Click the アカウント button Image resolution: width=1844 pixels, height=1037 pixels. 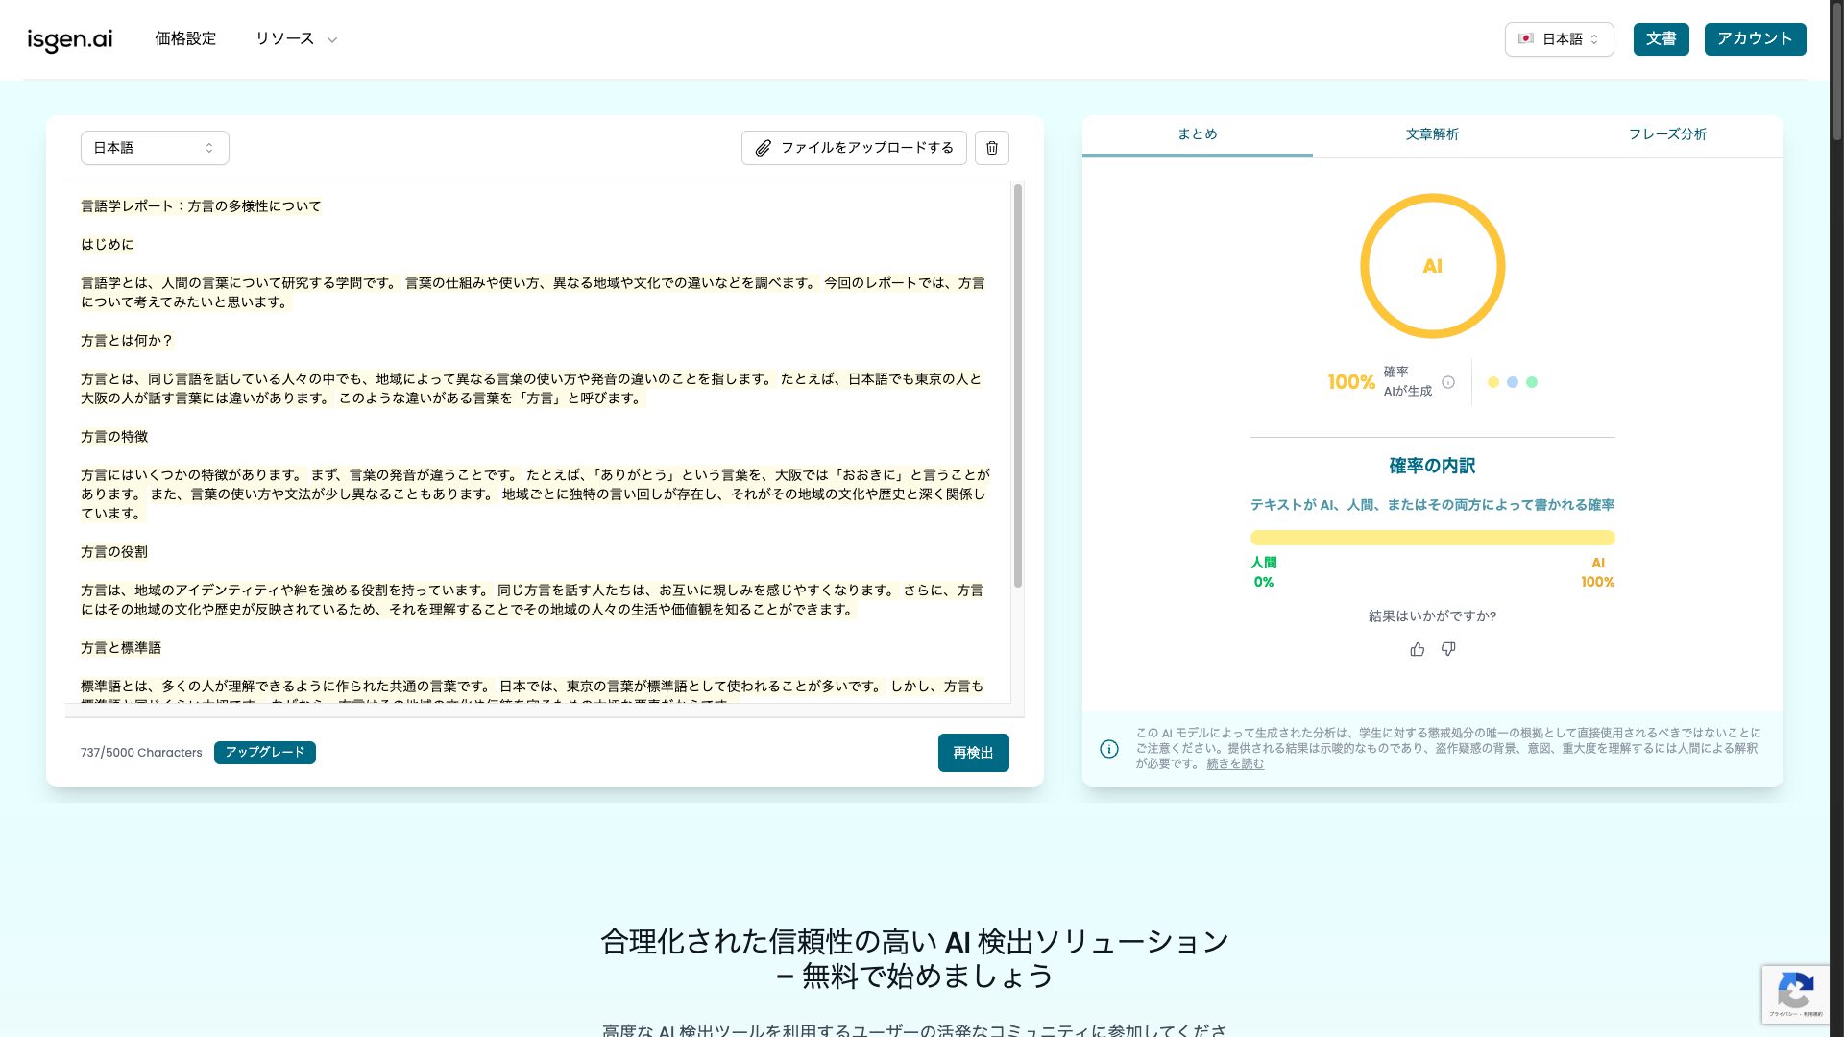[1756, 39]
